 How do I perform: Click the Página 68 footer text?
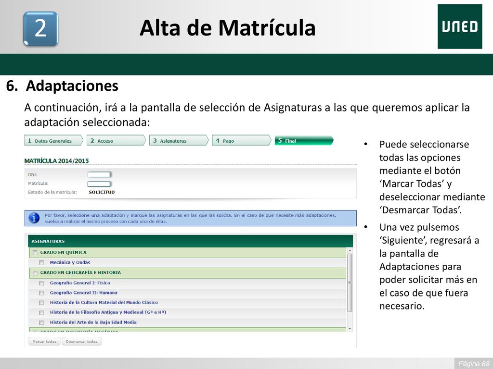coord(474,364)
